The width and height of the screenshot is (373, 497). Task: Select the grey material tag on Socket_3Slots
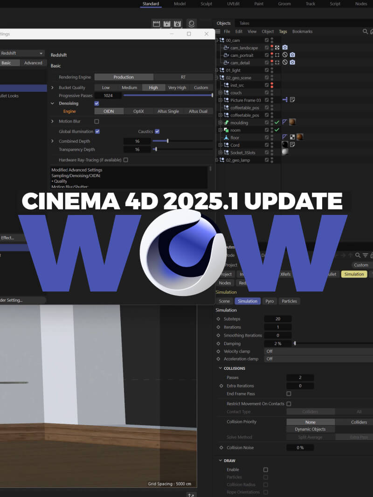pos(285,152)
